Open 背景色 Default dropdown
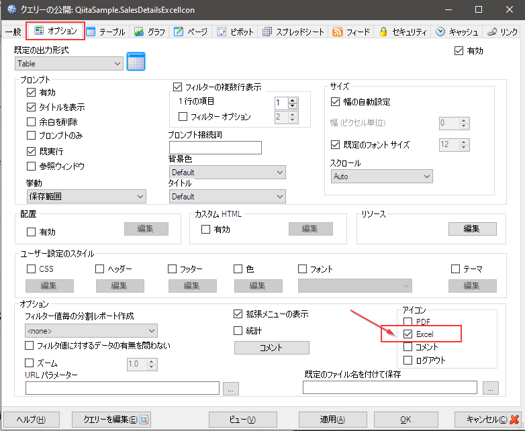Image resolution: width=525 pixels, height=431 pixels. (228, 172)
